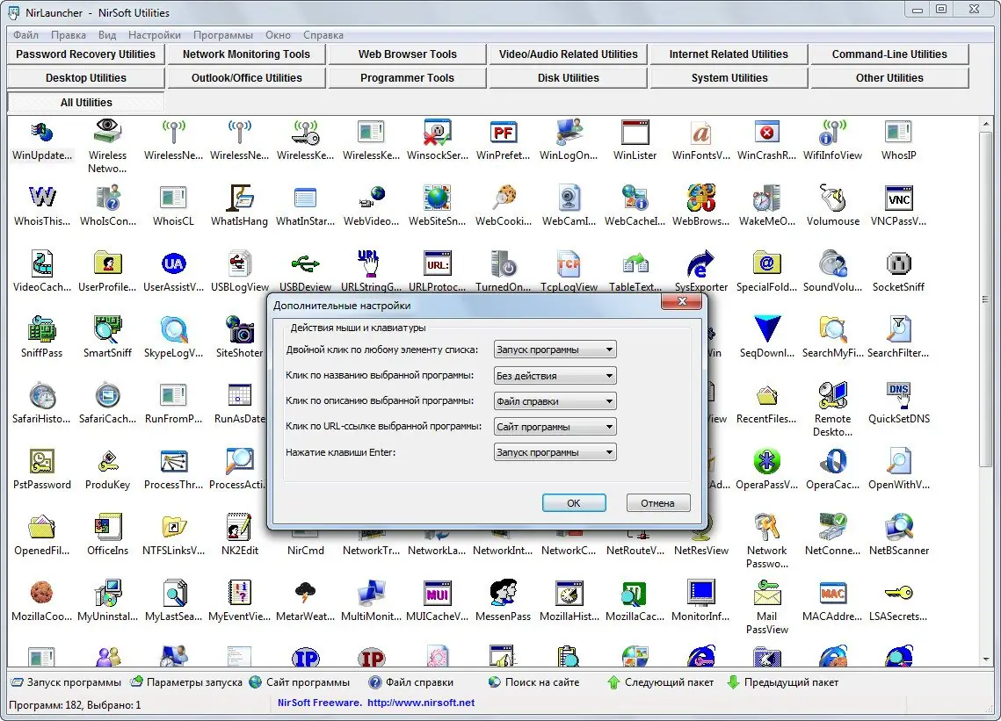Switch to Password Recovery Utilities tab
The height and width of the screenshot is (721, 1001).
click(x=85, y=54)
